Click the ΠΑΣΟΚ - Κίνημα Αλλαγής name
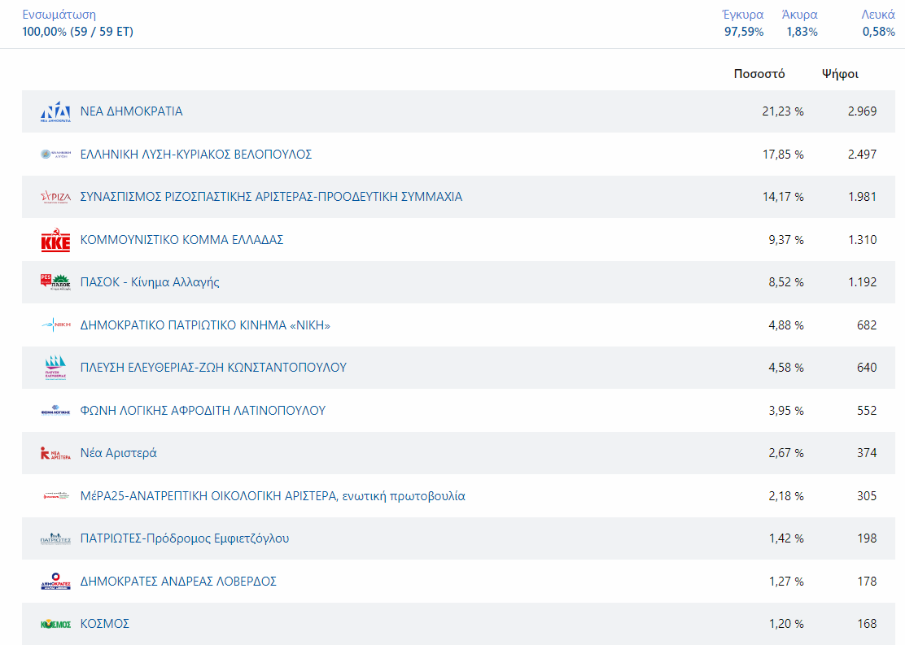 150,282
